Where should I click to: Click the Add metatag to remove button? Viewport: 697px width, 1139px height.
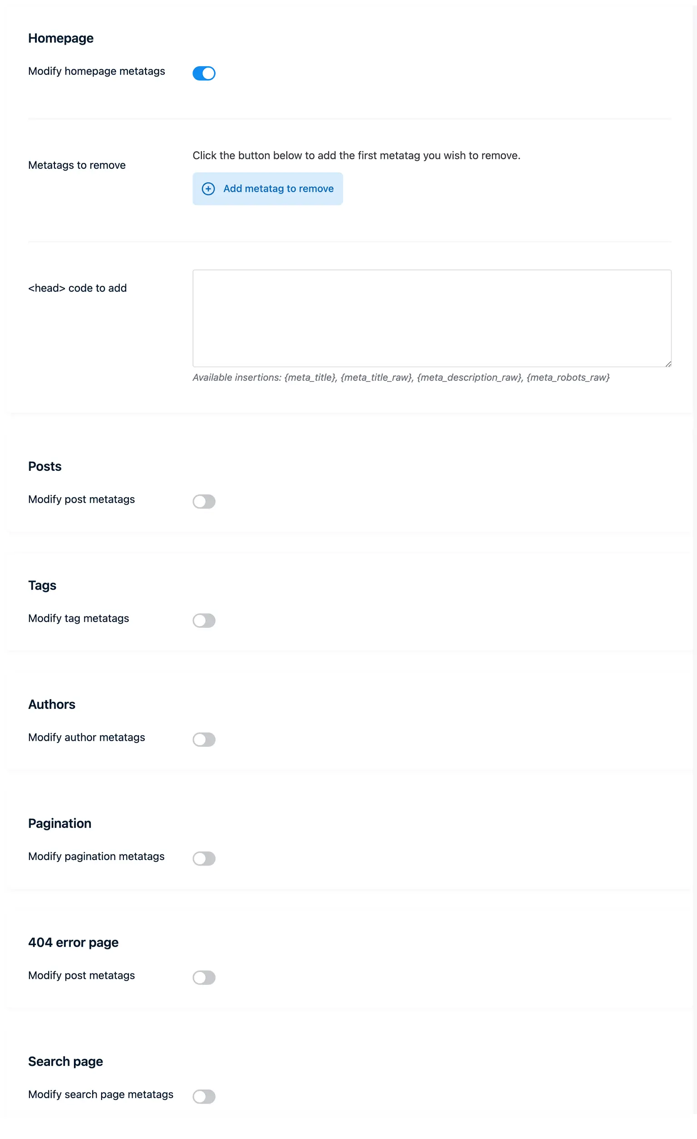pos(268,189)
